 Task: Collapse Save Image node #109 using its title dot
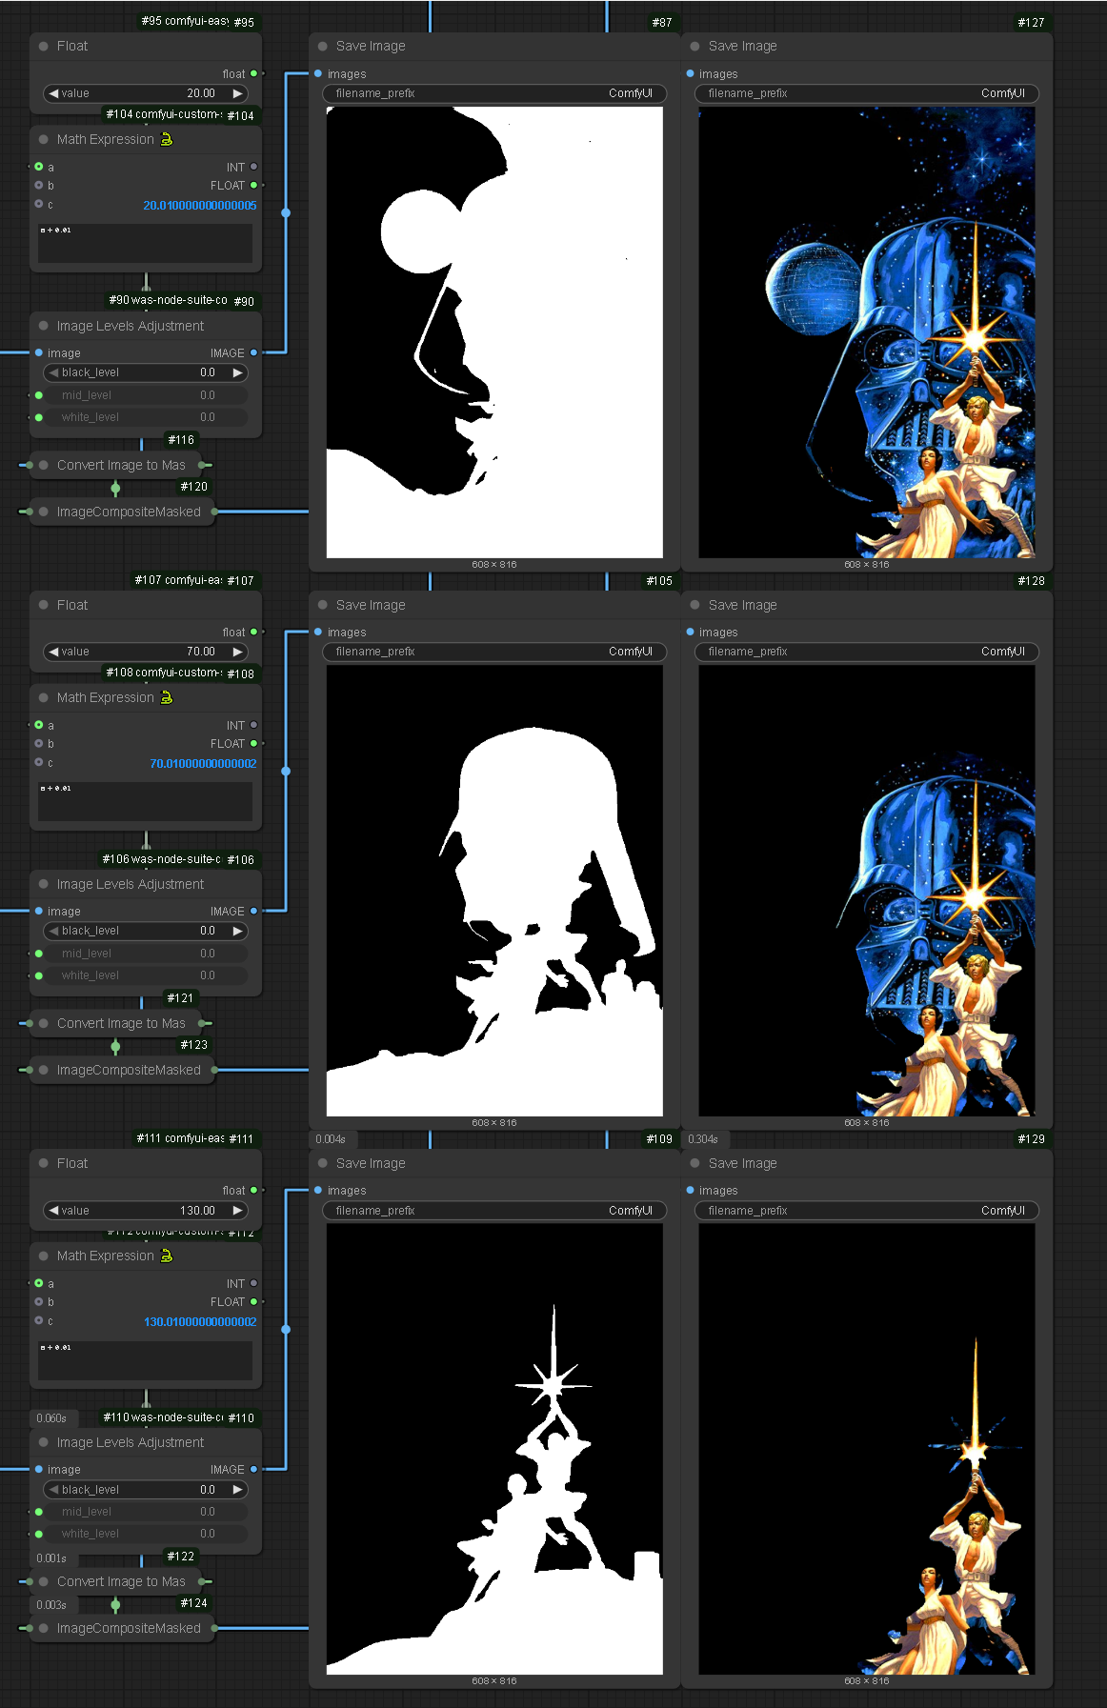tap(323, 1163)
